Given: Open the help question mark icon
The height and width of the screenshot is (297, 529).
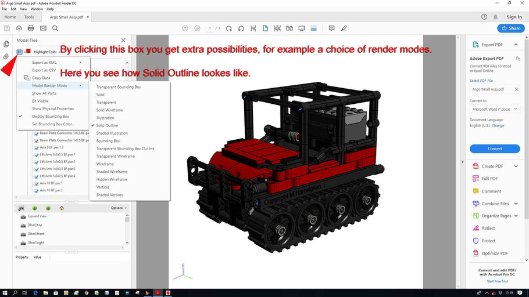Looking at the screenshot, I should pos(484,17).
